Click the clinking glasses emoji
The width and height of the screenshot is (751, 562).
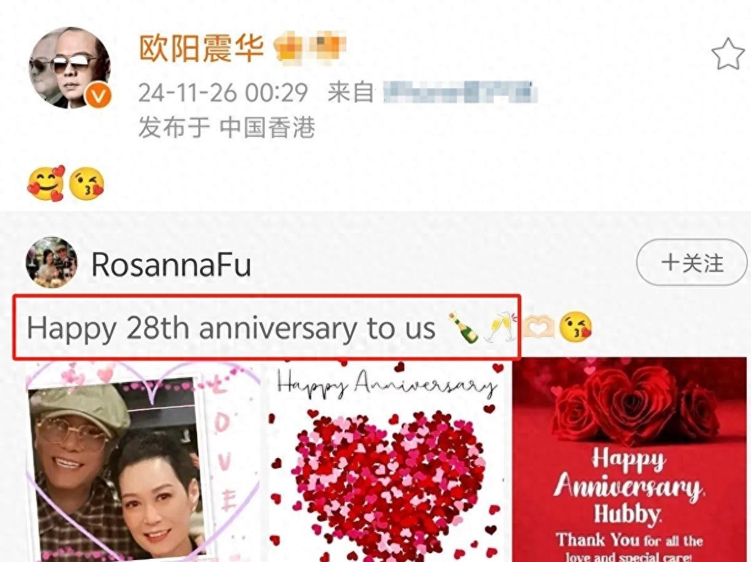click(x=500, y=328)
